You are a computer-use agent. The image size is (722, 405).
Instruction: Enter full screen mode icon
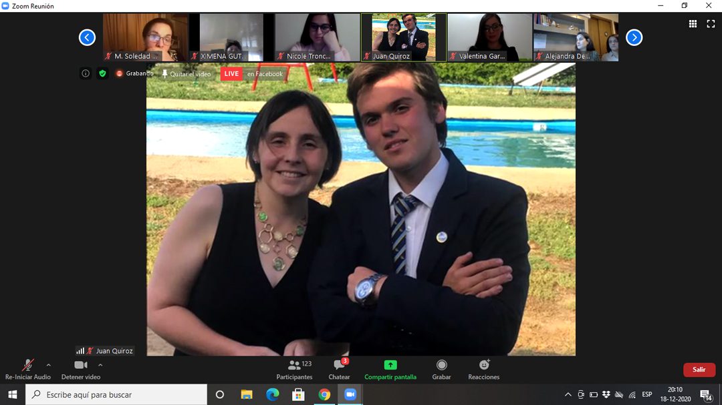[711, 24]
